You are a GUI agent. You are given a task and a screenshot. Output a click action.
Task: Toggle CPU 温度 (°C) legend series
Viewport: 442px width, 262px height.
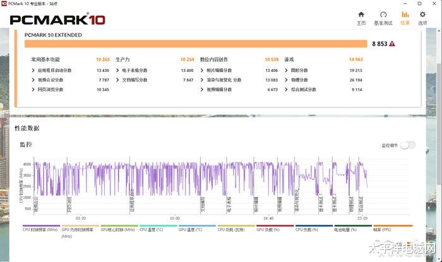pyautogui.click(x=158, y=228)
